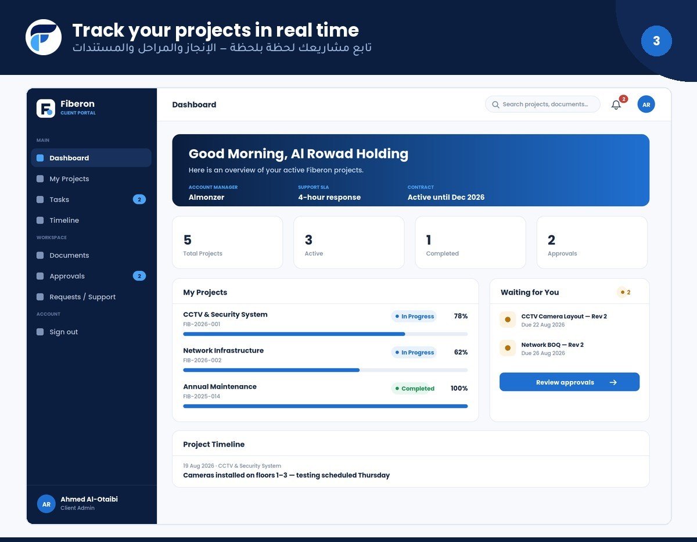
Task: Click the Ahmed Al-Otaibi user name
Action: (89, 499)
